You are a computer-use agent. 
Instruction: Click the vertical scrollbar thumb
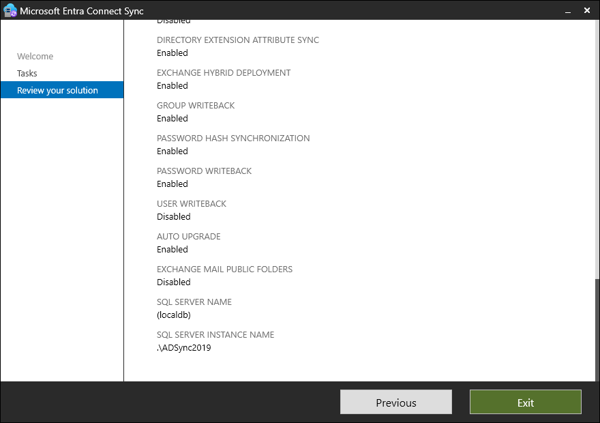click(597, 330)
